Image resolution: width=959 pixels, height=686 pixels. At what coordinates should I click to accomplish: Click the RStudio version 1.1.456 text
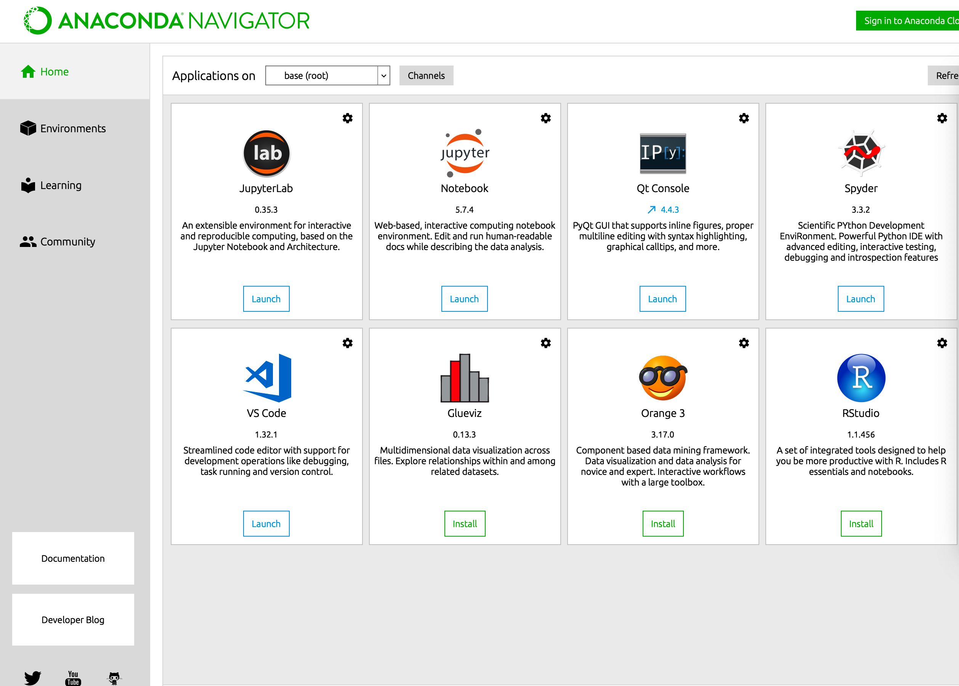(x=861, y=435)
